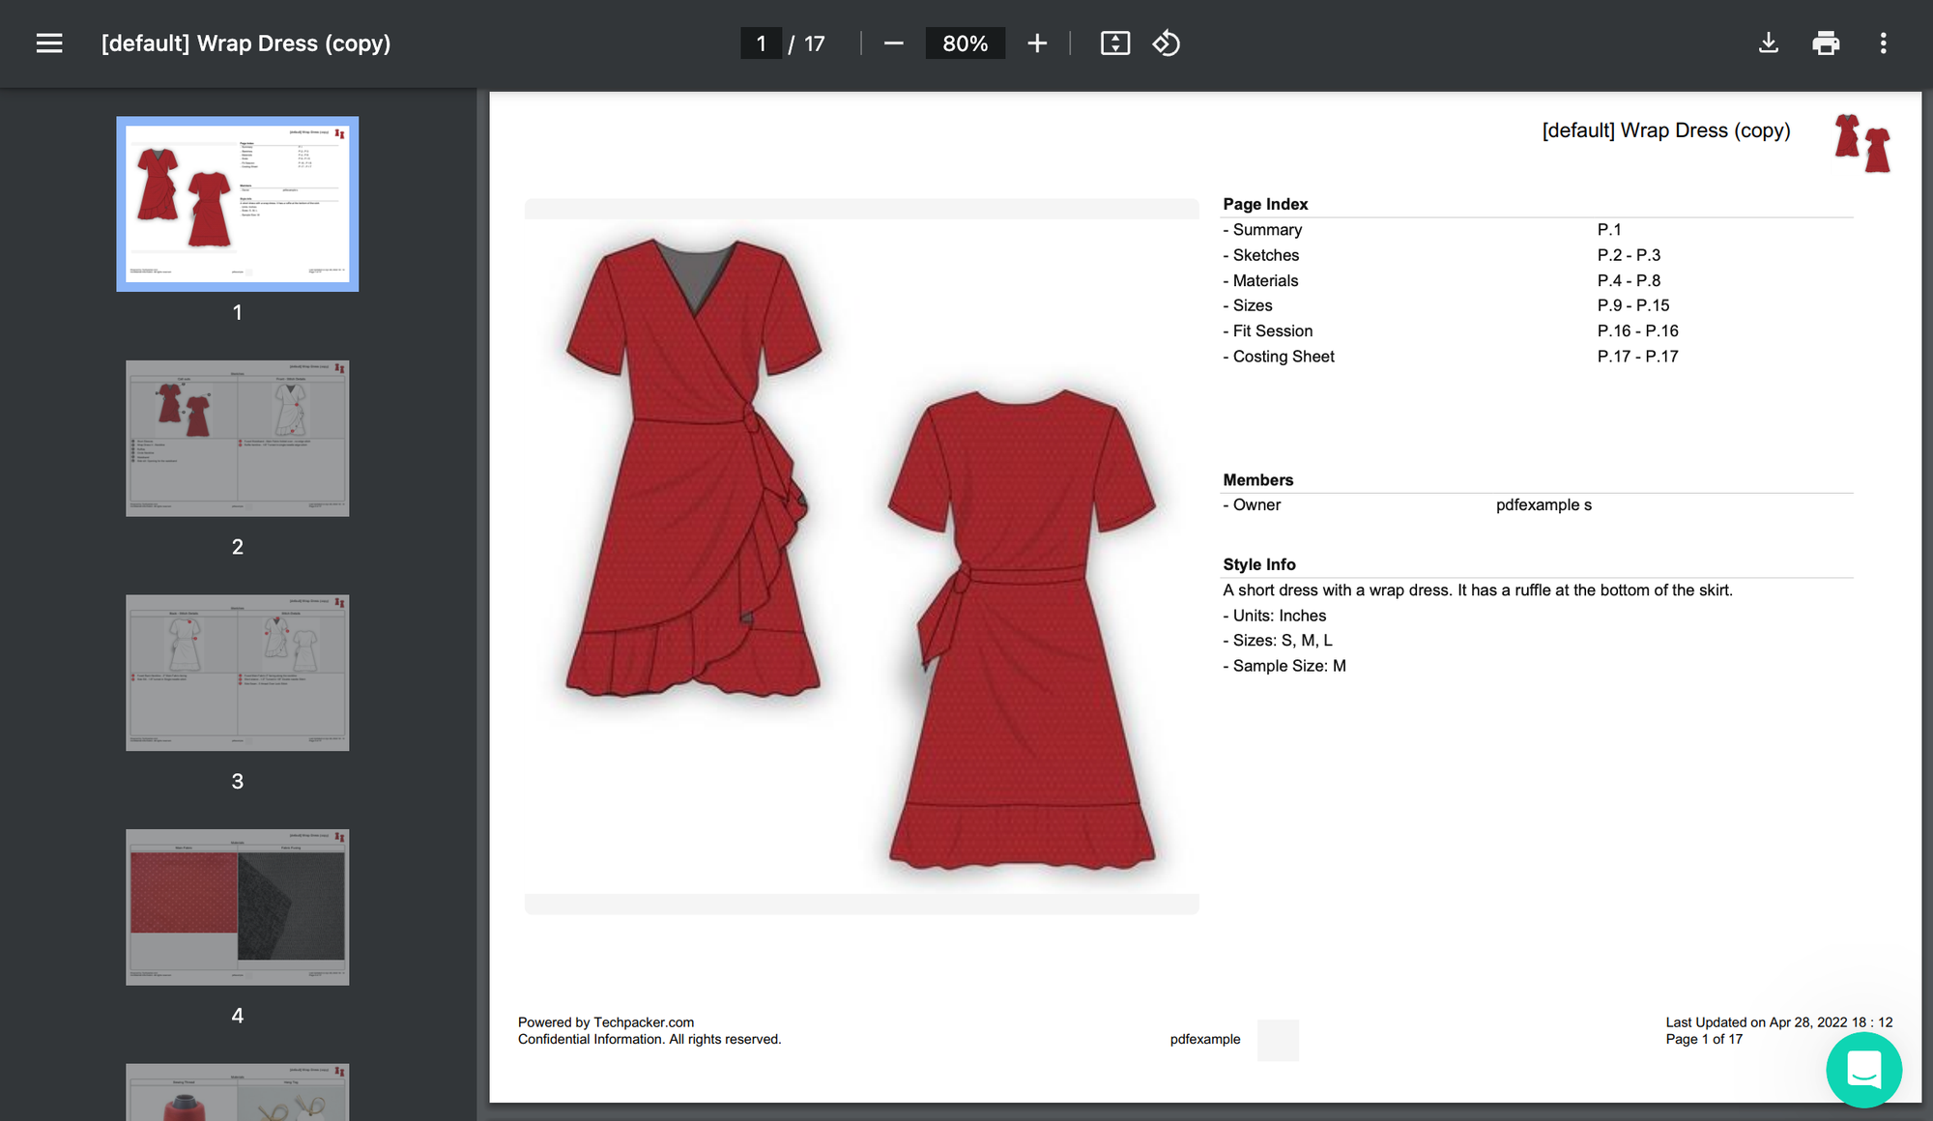
Task: Open page 3 thumbnail
Action: click(238, 673)
